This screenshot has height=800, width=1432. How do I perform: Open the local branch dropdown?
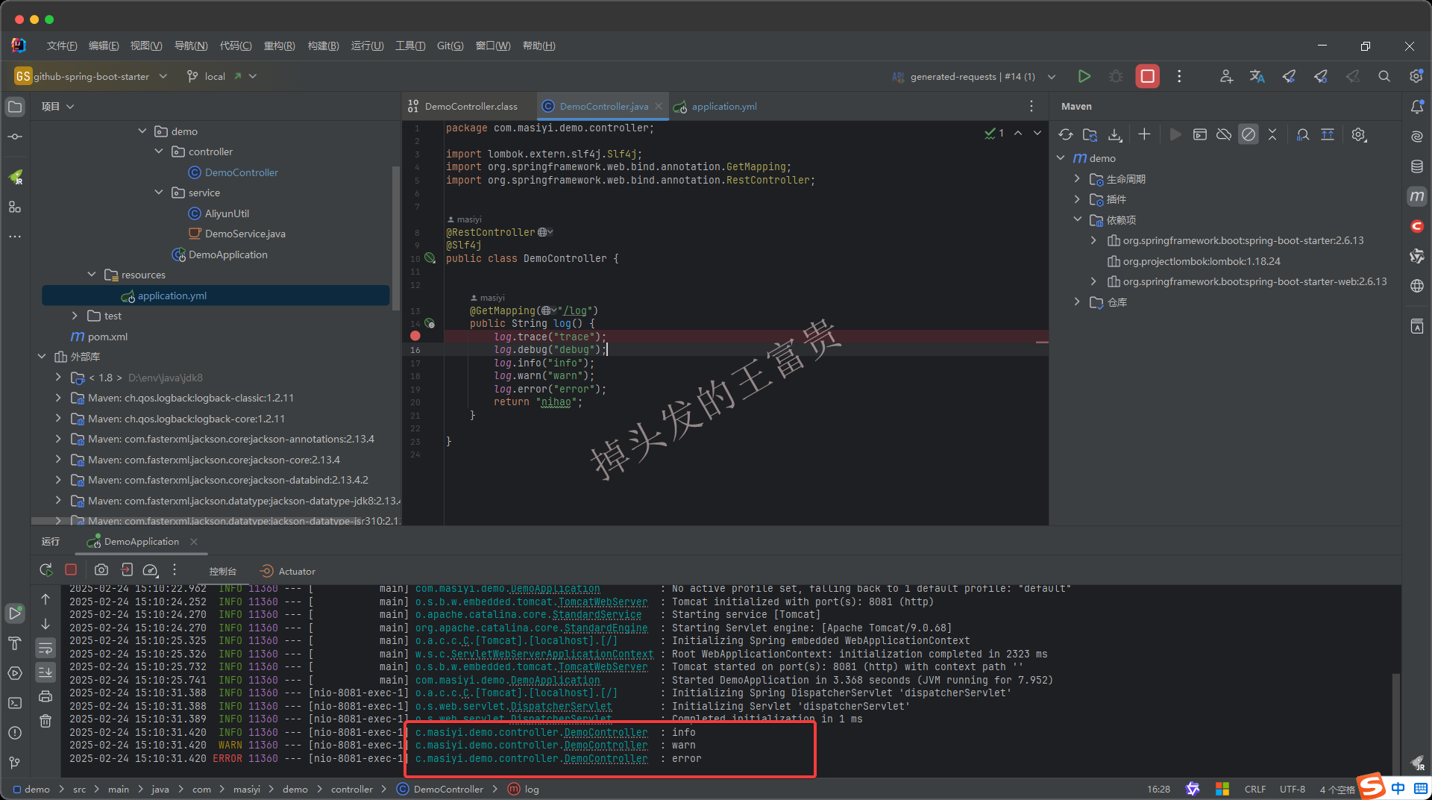pyautogui.click(x=222, y=76)
